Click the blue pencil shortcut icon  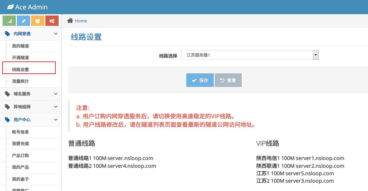tap(23, 21)
